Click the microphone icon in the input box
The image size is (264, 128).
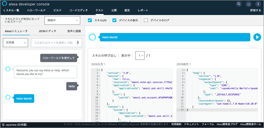[78, 43]
